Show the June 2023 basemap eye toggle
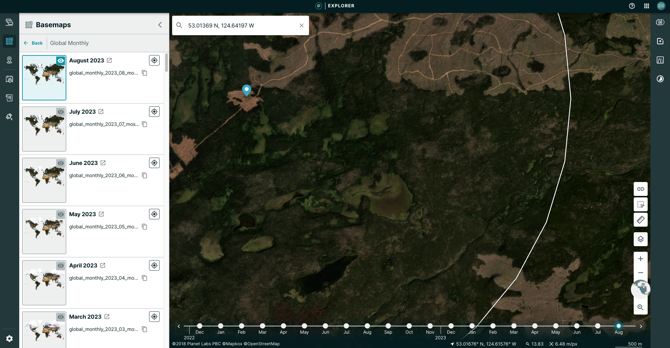670x348 pixels. (x=61, y=163)
